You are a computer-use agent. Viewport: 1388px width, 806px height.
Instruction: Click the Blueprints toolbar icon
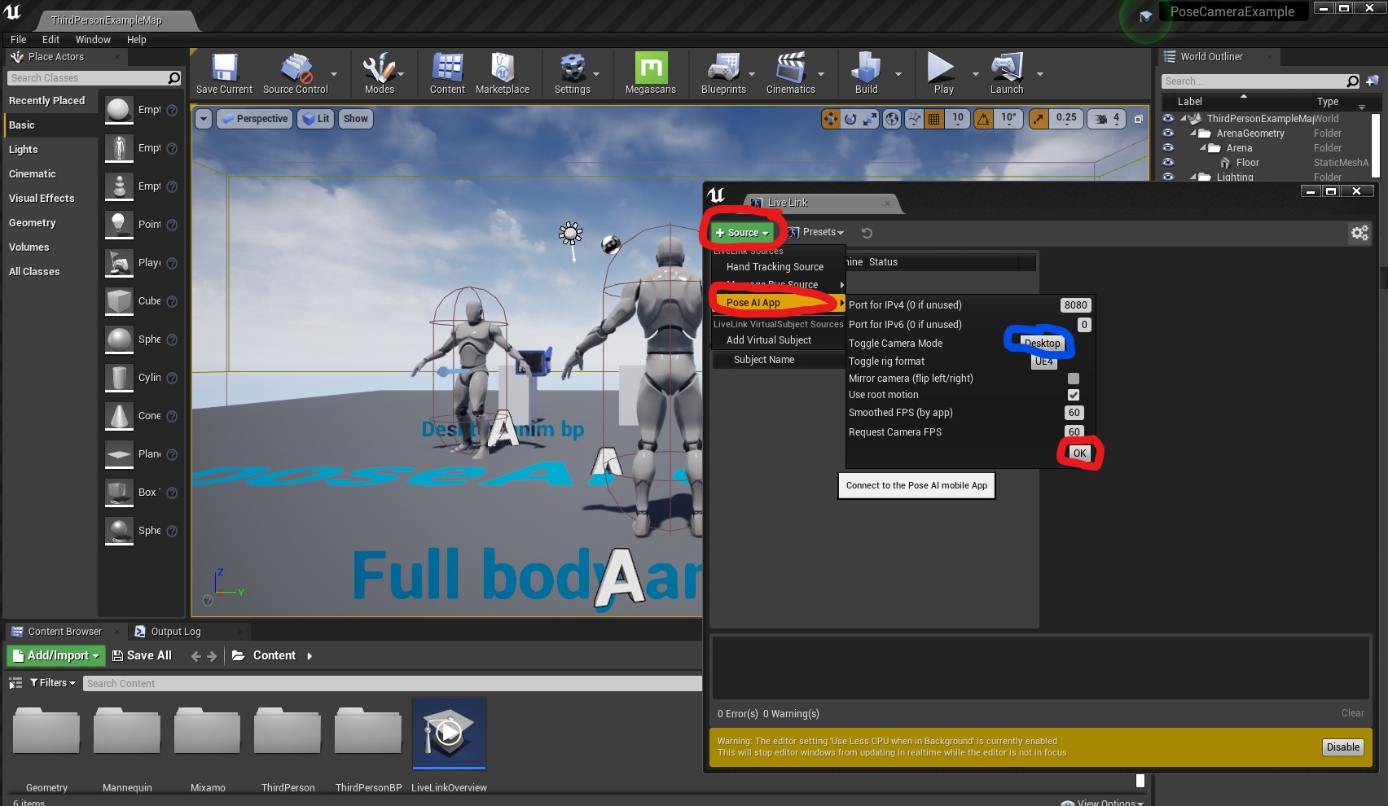[722, 72]
